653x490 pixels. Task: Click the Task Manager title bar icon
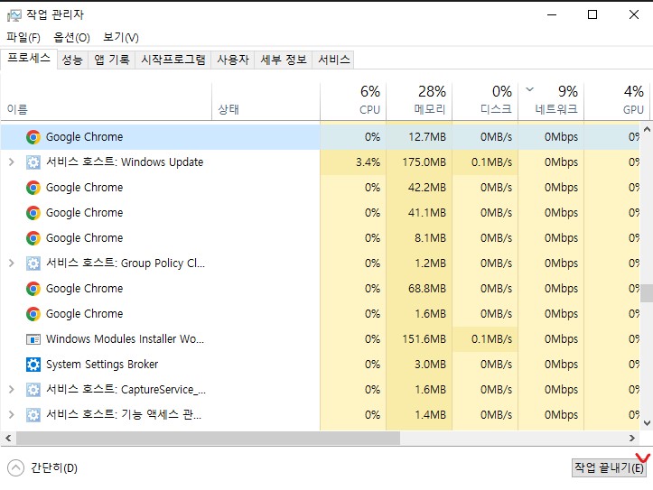(14, 15)
